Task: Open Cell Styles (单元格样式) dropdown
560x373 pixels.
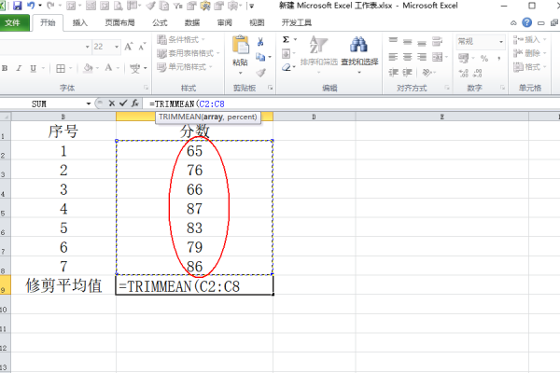Action: 185,67
